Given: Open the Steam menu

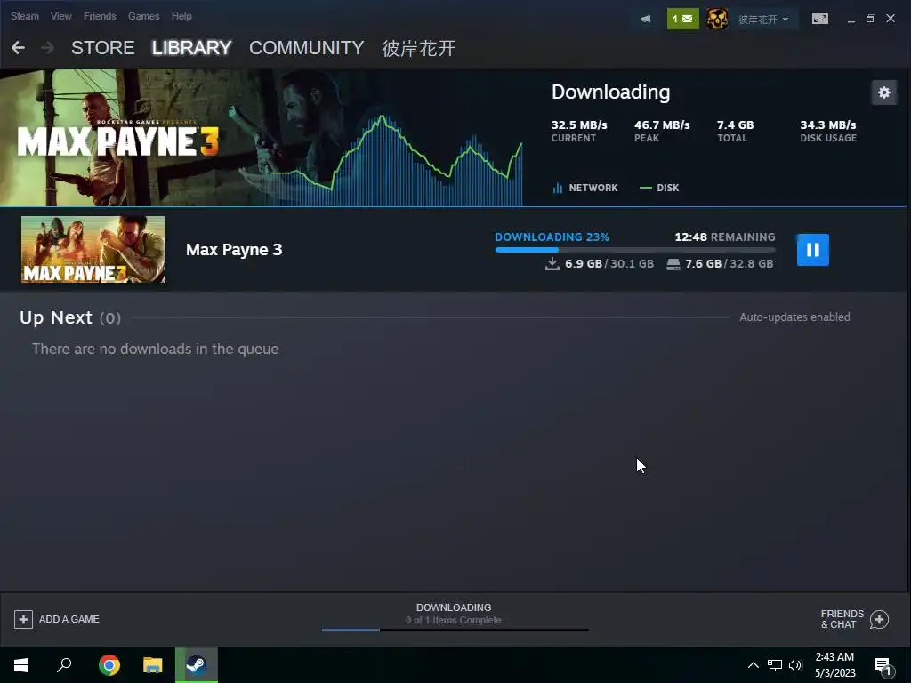Looking at the screenshot, I should point(24,16).
